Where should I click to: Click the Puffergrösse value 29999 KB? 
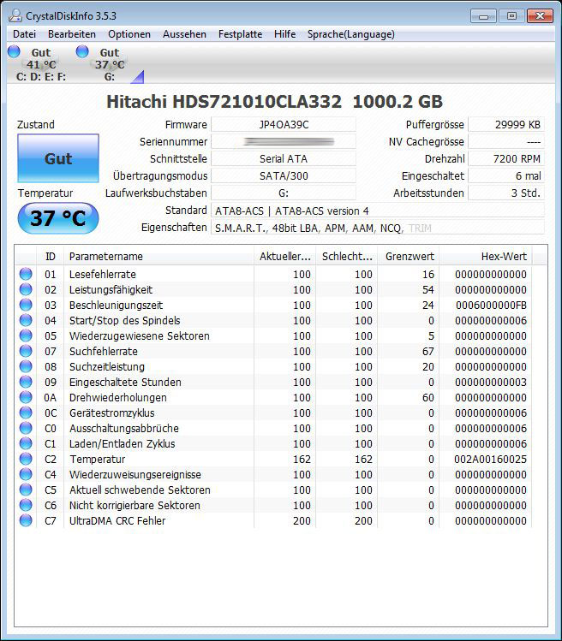(x=506, y=125)
